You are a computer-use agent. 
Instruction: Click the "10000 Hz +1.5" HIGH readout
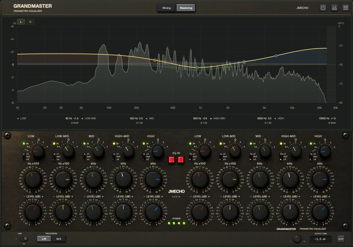327,118
